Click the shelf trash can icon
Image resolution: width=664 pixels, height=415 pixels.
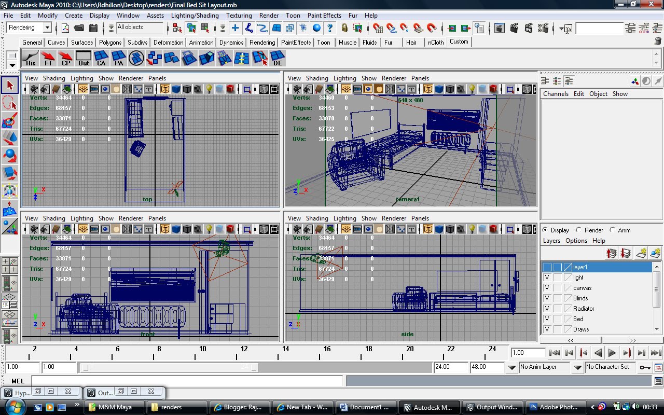(658, 41)
